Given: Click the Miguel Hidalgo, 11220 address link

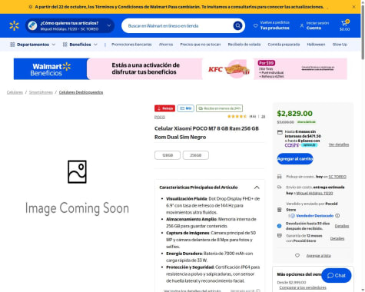Looking at the screenshot, I should 314,193.
